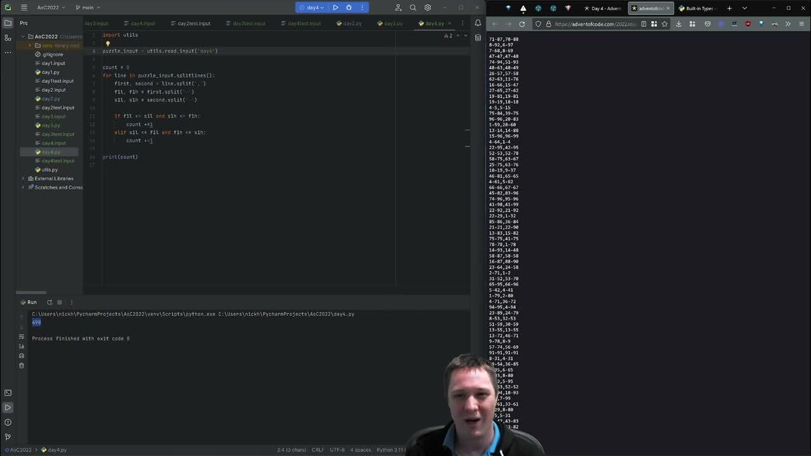The image size is (811, 456).
Task: Expand External Libraries in the project tree
Action: tap(23, 179)
